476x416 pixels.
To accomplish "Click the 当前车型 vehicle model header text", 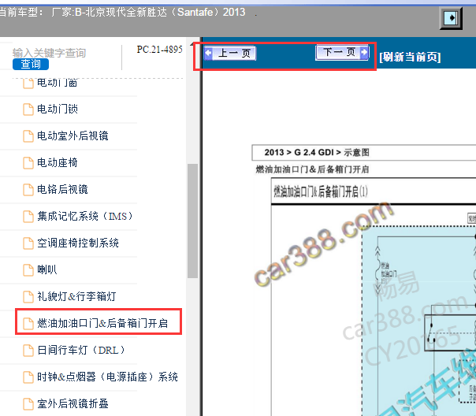I will 123,12.
